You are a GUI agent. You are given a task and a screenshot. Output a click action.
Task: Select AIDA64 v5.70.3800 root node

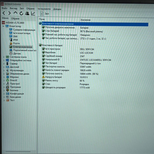(13, 23)
